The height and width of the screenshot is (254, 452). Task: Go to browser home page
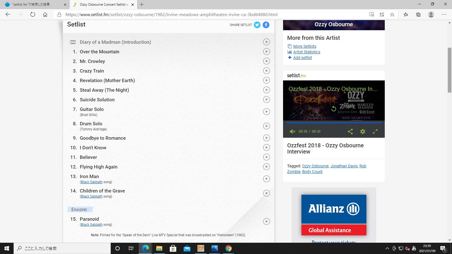[45, 14]
